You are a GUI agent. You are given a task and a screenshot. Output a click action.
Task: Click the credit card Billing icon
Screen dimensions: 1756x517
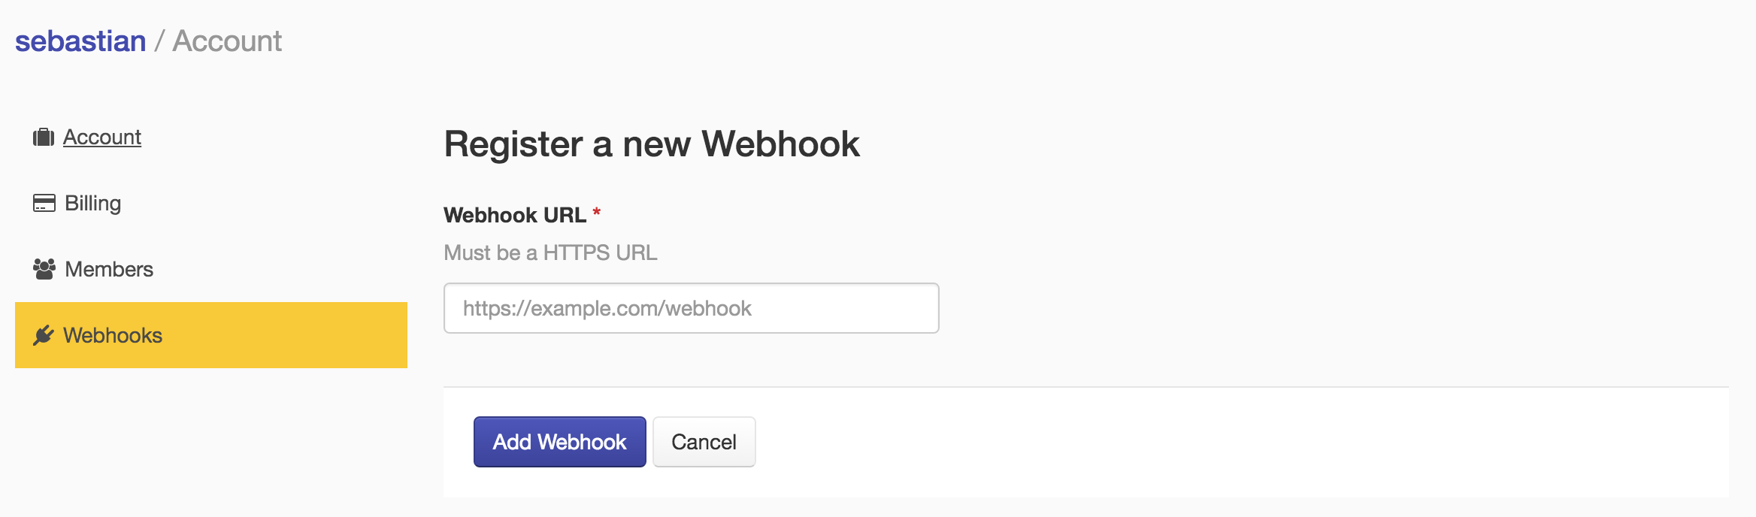(44, 204)
